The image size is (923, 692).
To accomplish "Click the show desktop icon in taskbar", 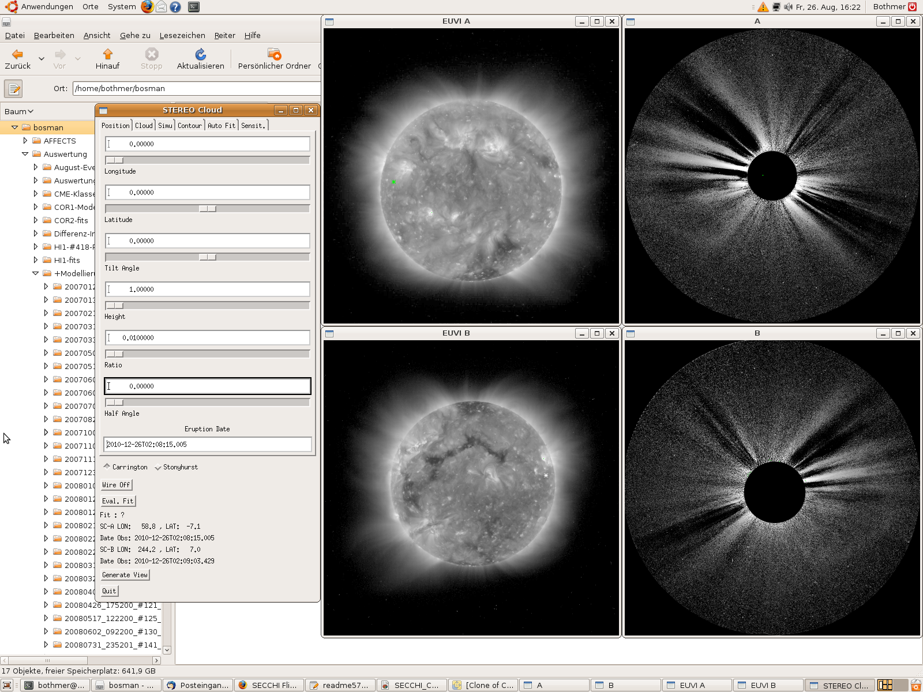I will click(x=7, y=685).
